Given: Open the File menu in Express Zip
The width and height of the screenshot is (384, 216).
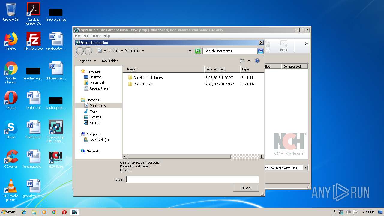Looking at the screenshot, I should pos(77,36).
